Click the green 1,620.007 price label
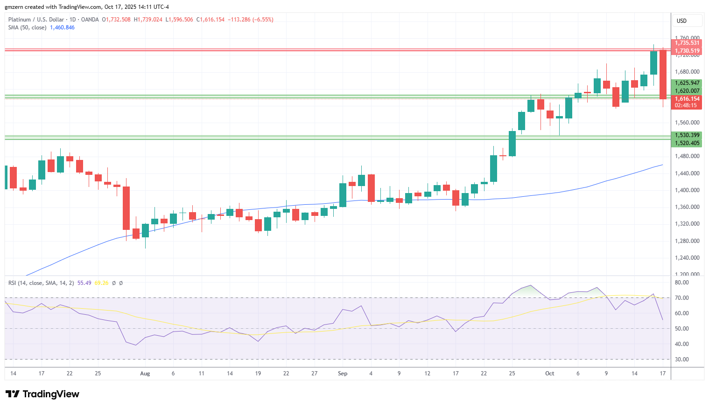709x408 pixels. coord(687,91)
